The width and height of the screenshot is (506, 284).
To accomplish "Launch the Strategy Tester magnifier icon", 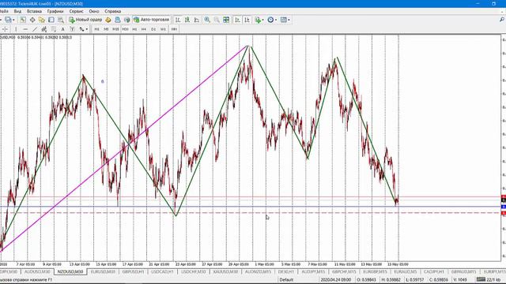I will click(61, 20).
